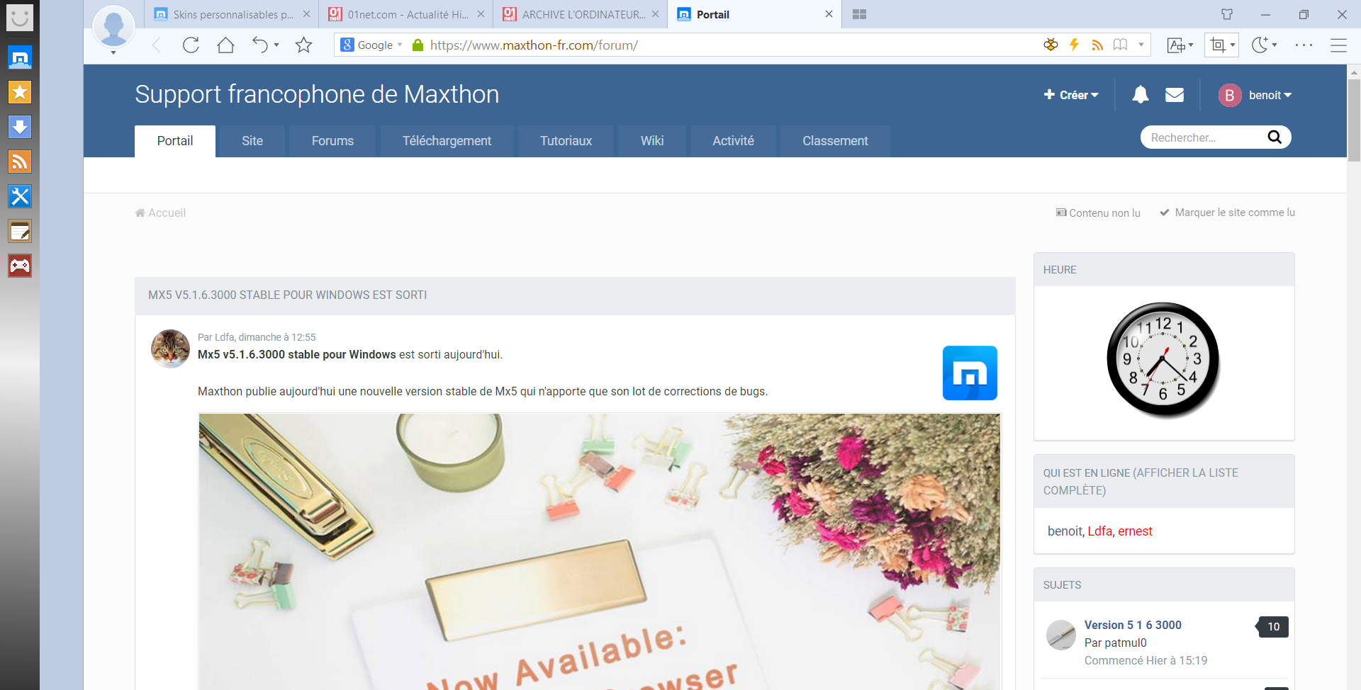Select the Portail navigation tab
Screen dimensions: 1361x690
175,141
